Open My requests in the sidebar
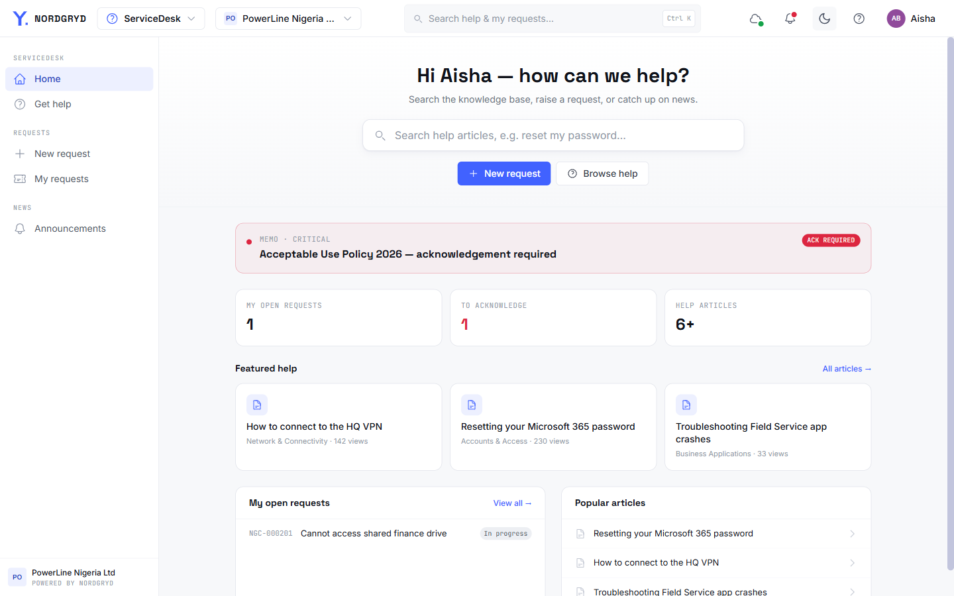 coord(79,179)
